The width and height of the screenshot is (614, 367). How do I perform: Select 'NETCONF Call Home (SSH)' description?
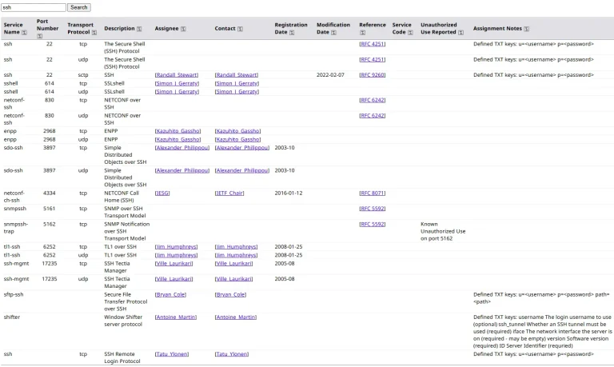tap(122, 197)
